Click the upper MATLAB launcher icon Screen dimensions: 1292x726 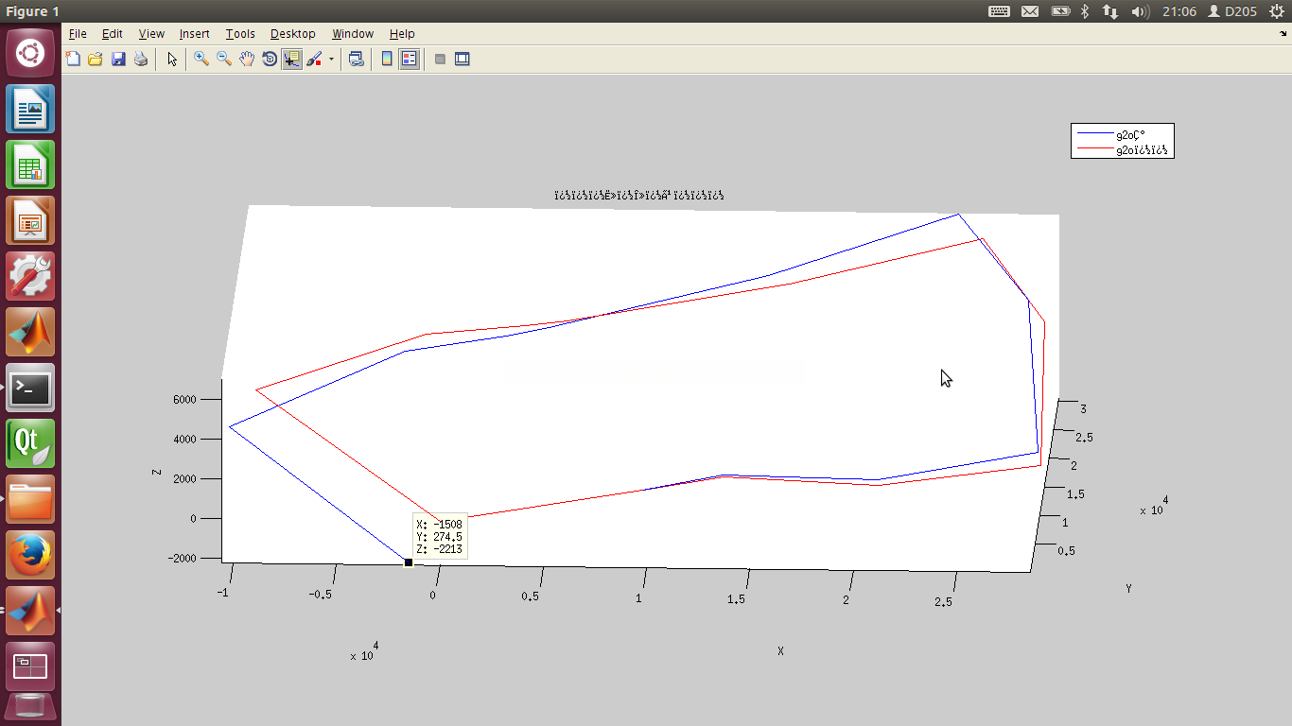(30, 332)
